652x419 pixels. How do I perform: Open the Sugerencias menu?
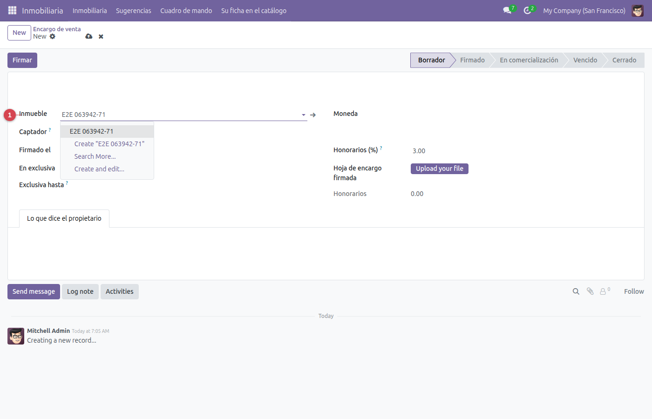coord(134,10)
